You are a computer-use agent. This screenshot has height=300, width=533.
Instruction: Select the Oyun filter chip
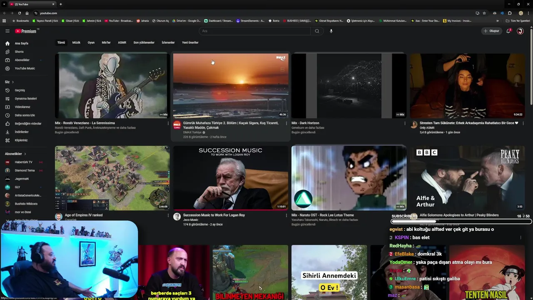(91, 42)
